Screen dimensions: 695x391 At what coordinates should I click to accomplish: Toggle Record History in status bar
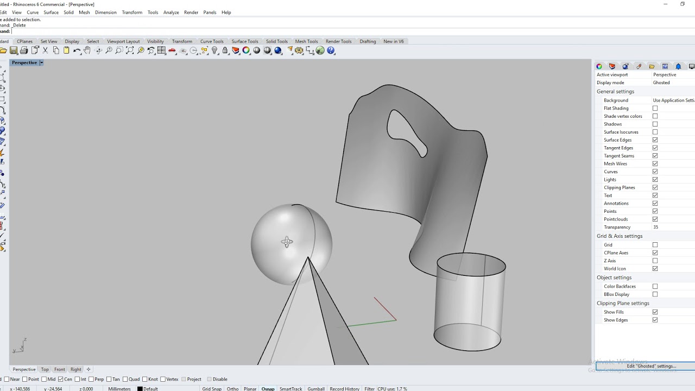[344, 389]
